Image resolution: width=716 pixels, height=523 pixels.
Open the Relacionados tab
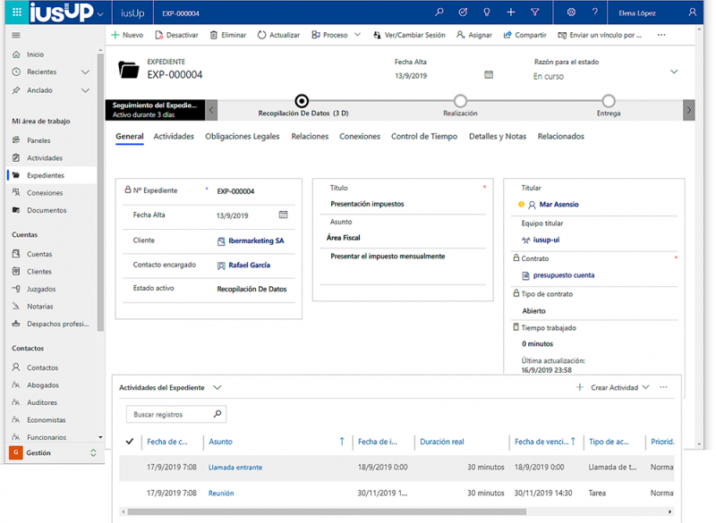(561, 136)
